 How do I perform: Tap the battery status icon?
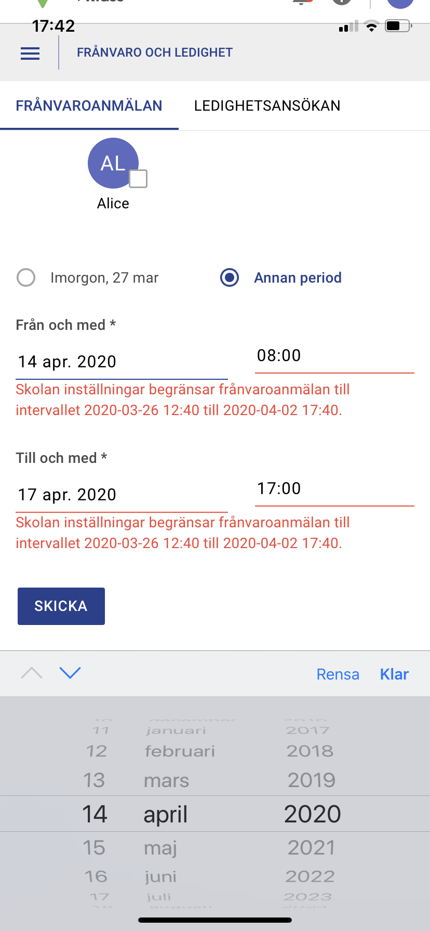click(x=398, y=26)
